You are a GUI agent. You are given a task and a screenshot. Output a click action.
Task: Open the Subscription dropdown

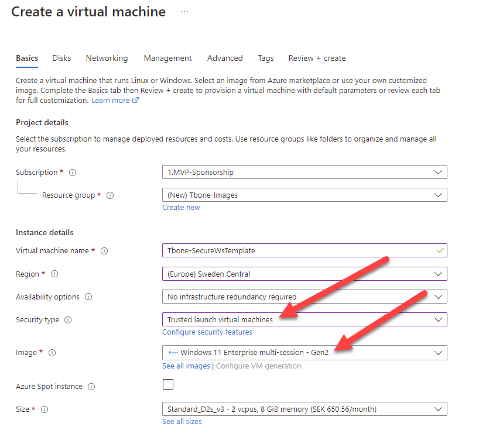pyautogui.click(x=304, y=172)
